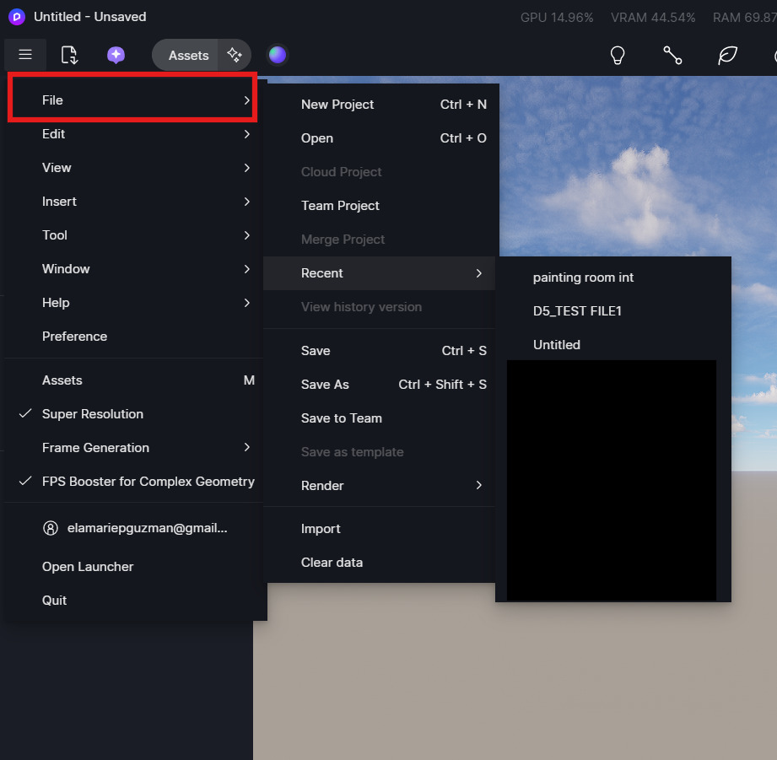
Task: Select New Project menu entry
Action: 337,105
